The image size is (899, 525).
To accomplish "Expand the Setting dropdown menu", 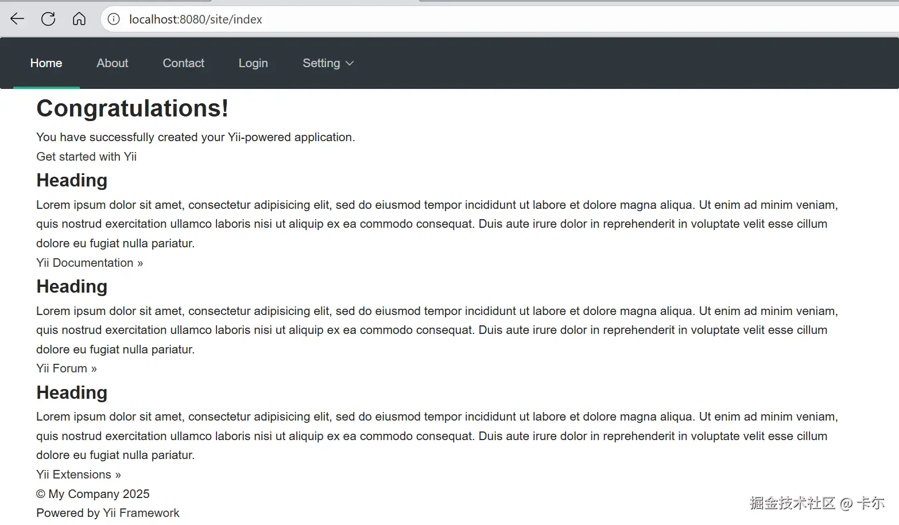I will tap(328, 63).
